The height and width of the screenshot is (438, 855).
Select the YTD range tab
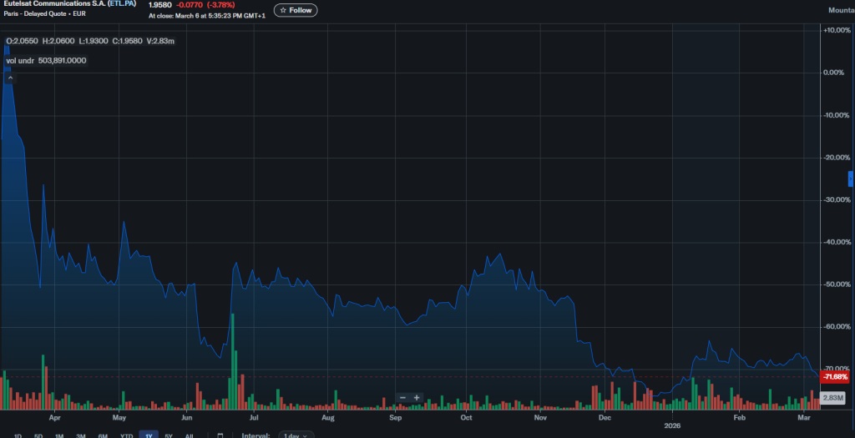(x=127, y=435)
